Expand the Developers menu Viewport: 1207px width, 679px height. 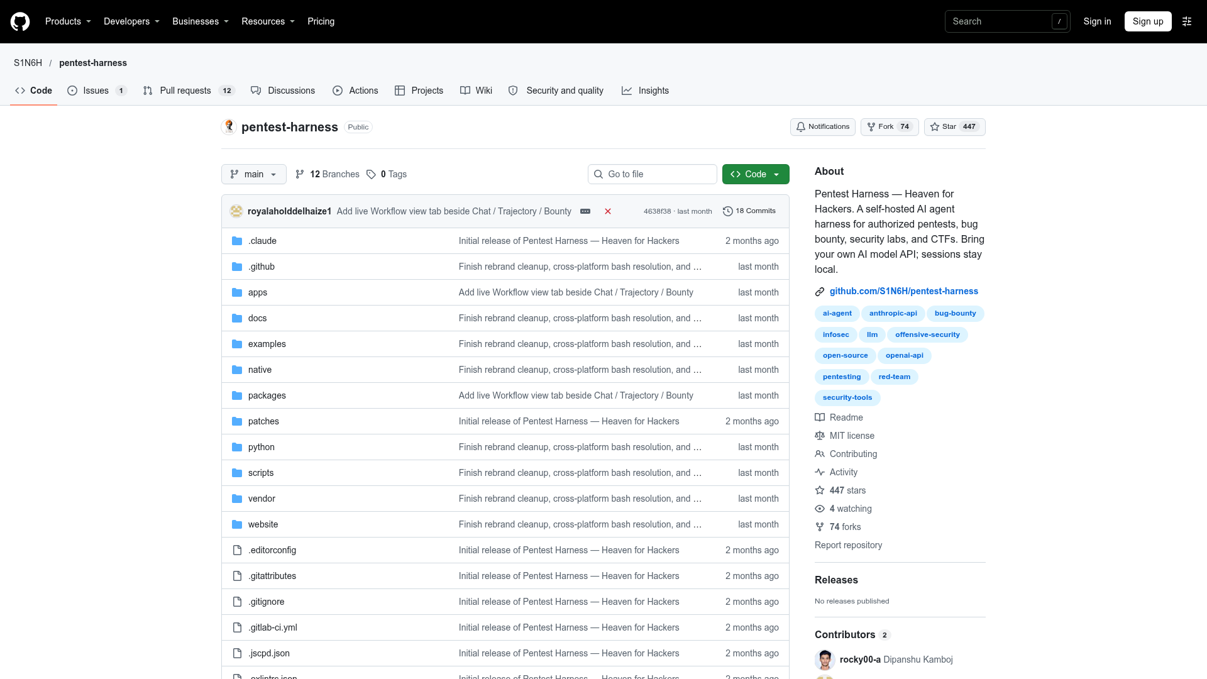click(x=131, y=21)
